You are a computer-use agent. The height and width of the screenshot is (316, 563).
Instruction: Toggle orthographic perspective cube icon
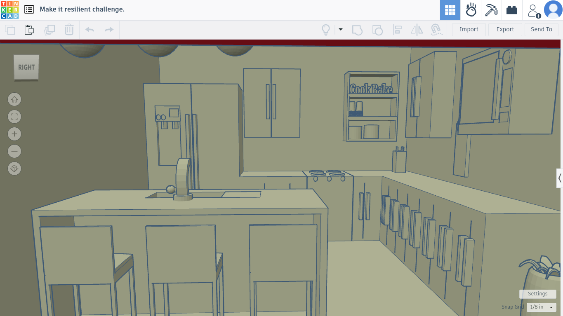pos(14,169)
